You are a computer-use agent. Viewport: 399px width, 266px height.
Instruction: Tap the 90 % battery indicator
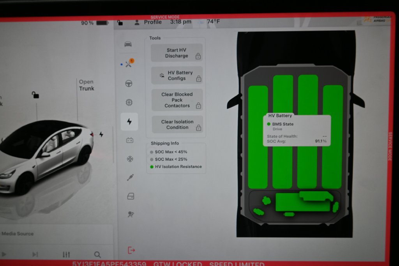(x=95, y=23)
